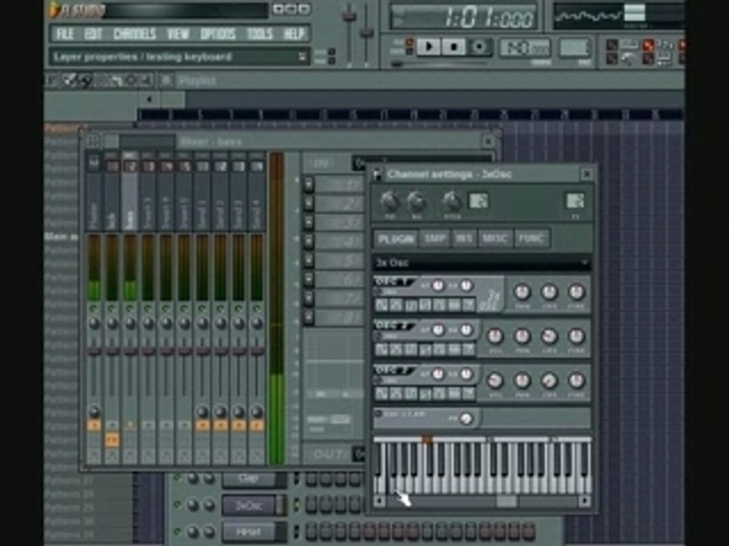Click the main volume slider handle
Screen dimensions: 729x546
tap(349, 16)
